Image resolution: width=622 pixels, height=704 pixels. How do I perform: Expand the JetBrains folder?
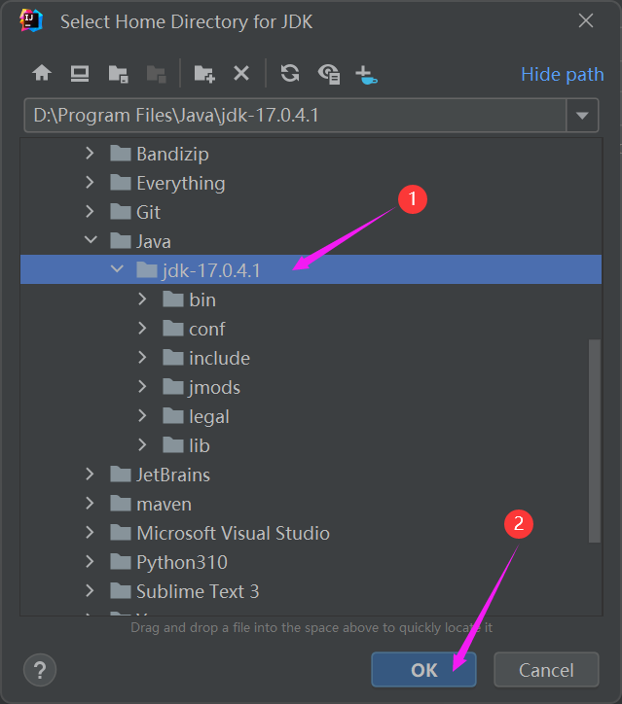[x=90, y=475]
